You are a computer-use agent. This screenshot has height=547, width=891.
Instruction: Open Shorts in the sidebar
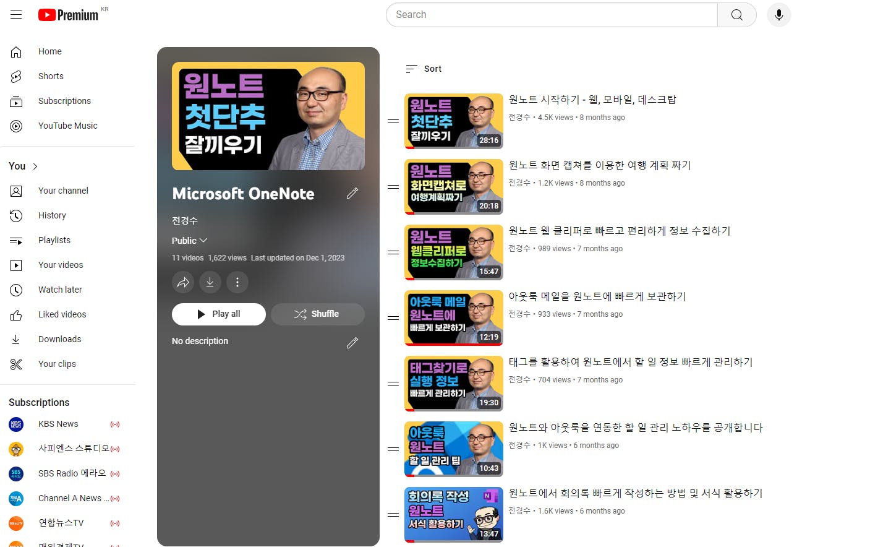[67, 76]
